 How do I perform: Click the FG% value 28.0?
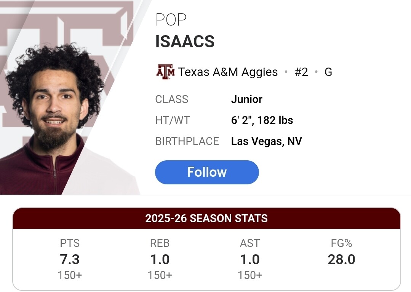point(341,260)
